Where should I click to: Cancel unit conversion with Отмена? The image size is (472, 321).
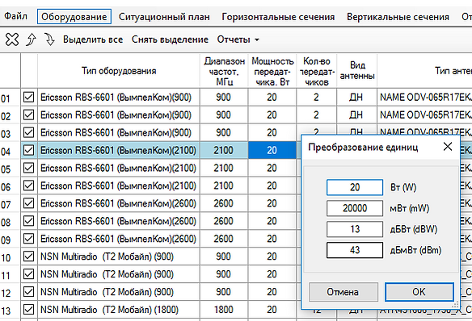pos(343,292)
